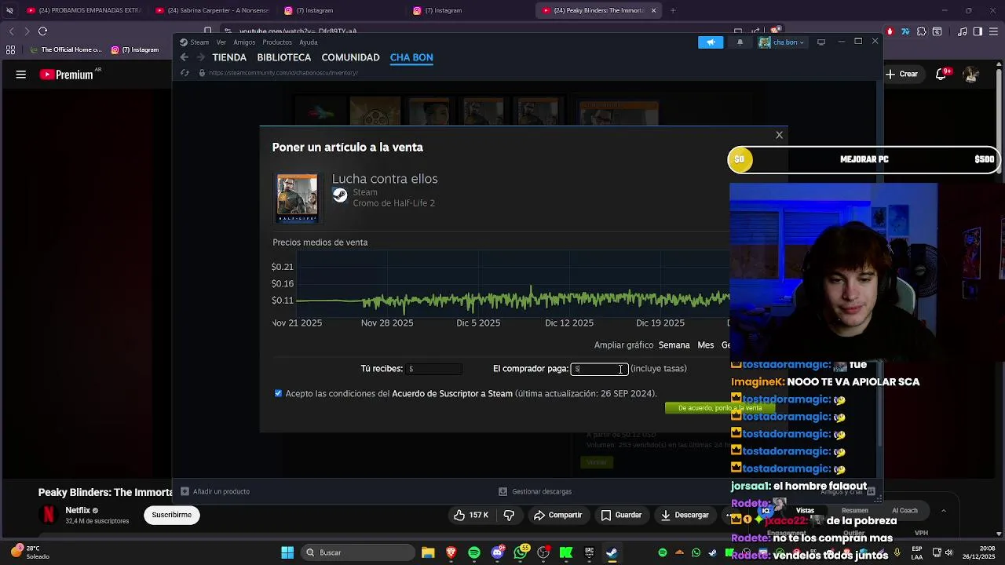Go to TIENDA section
Viewport: 1005px width, 565px height.
click(229, 57)
